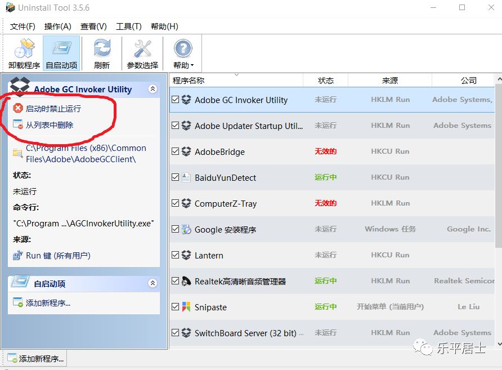
Task: Click the bottom 添加新程序... status bar button
Action: (x=35, y=359)
